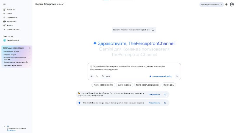Click 'Попробовать' on the Nano Banana Pro banner

coord(154,95)
